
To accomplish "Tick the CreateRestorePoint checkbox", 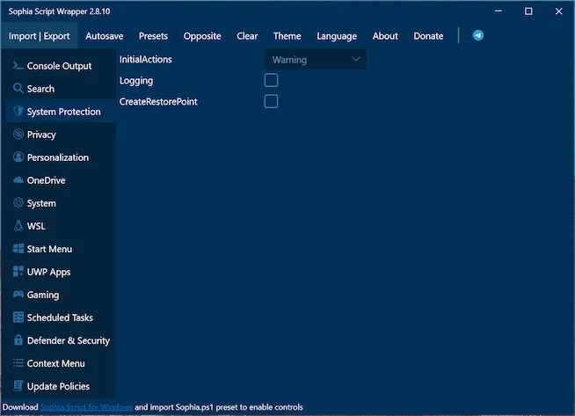I will pyautogui.click(x=271, y=101).
